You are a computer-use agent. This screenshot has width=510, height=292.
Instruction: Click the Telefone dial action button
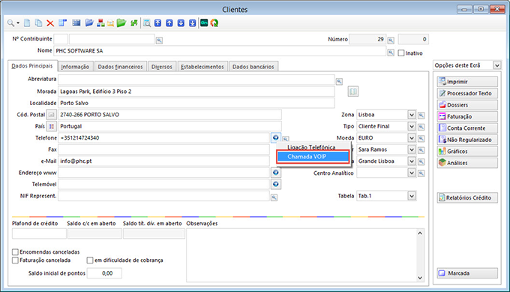point(276,137)
